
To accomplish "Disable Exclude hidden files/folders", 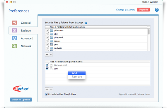I will (46, 94).
